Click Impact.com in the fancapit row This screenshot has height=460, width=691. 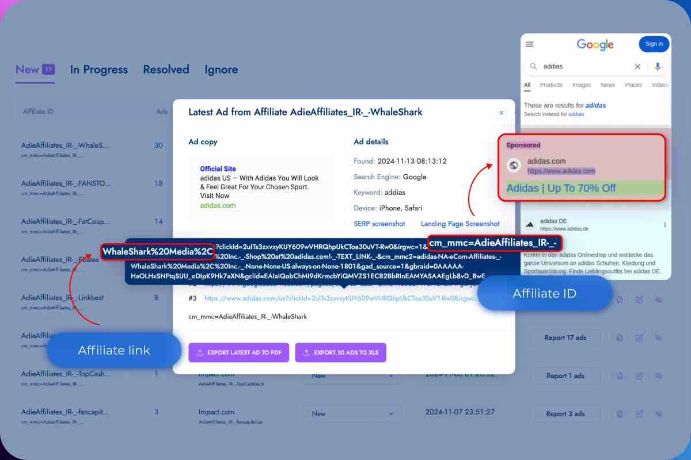point(217,412)
